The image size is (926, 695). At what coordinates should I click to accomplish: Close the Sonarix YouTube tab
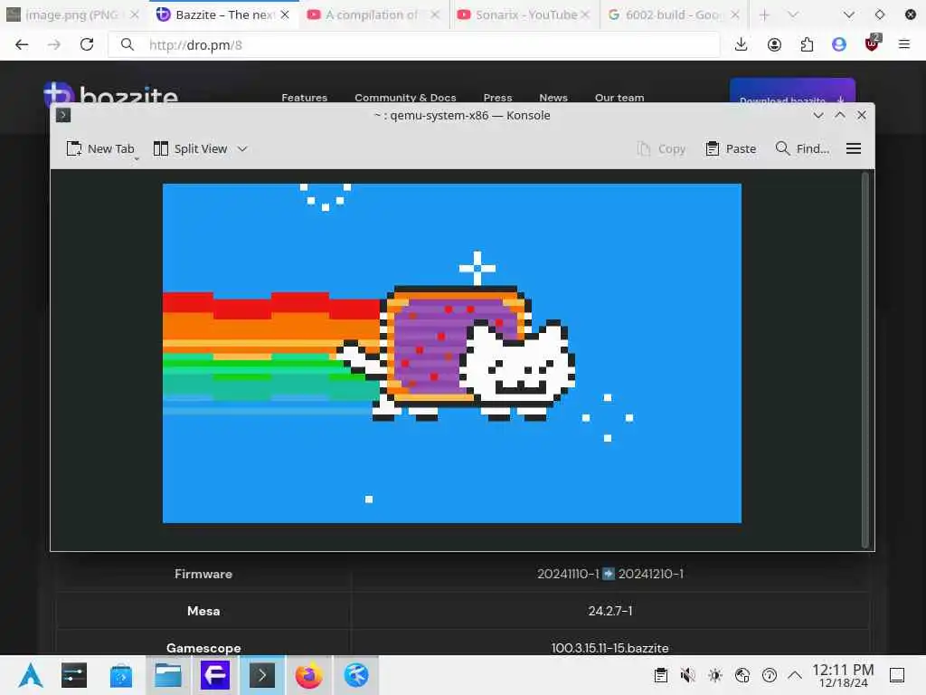click(585, 14)
